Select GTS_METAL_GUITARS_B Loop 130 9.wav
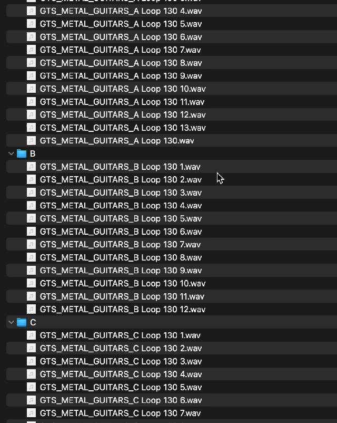 point(121,271)
